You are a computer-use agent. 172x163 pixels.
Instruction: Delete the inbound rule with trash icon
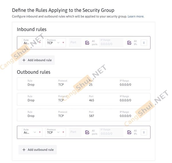tap(144, 43)
